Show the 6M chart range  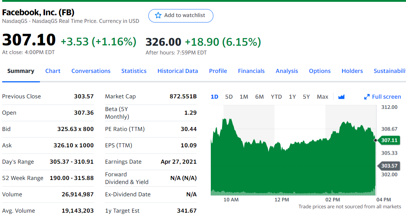pos(259,97)
